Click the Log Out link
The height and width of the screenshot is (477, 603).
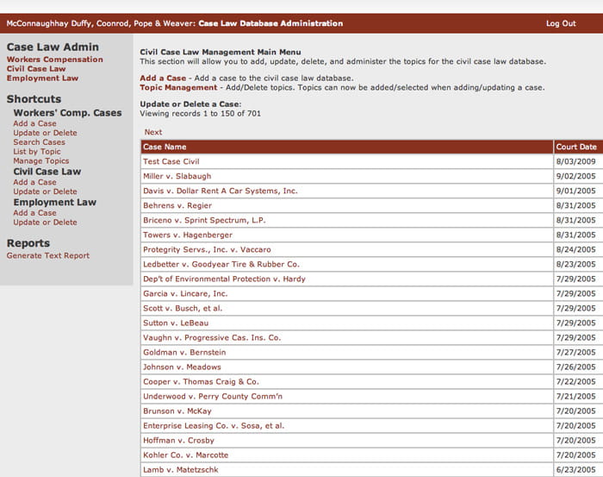(x=561, y=23)
